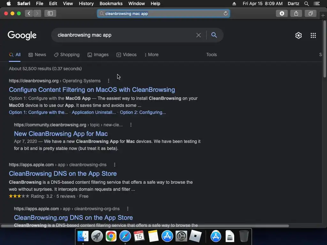This screenshot has width=327, height=245.
Task: Open the File menu
Action: point(40,4)
